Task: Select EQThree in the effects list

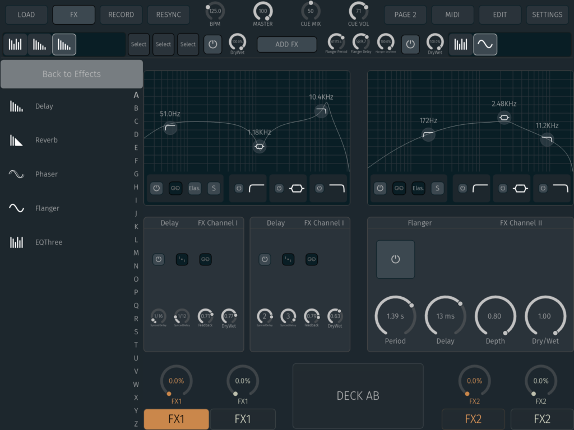Action: click(x=48, y=242)
